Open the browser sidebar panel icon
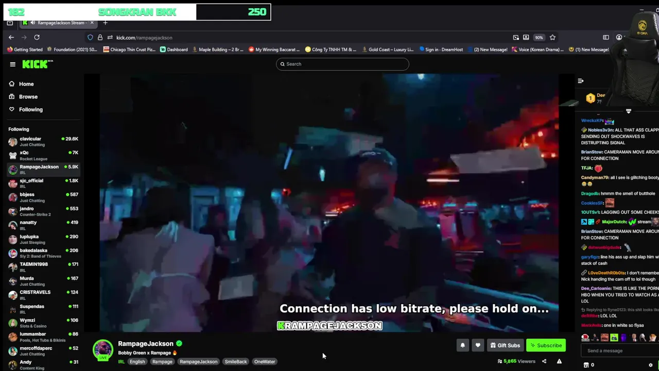The height and width of the screenshot is (371, 659). coord(606,38)
